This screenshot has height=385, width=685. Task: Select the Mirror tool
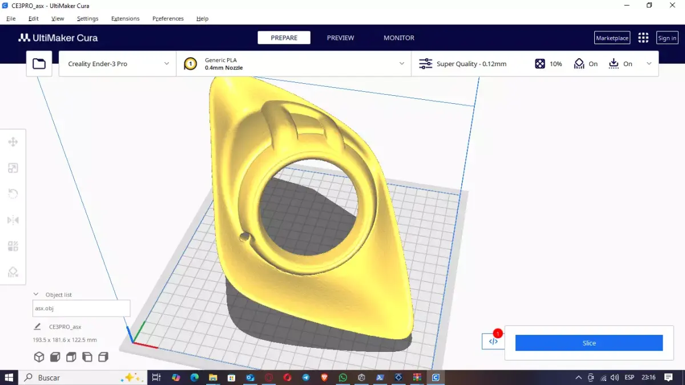pyautogui.click(x=14, y=220)
